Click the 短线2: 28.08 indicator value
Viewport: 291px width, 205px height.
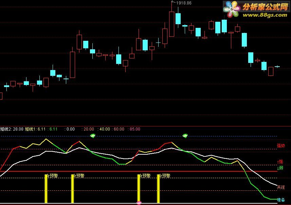pyautogui.click(x=12, y=129)
